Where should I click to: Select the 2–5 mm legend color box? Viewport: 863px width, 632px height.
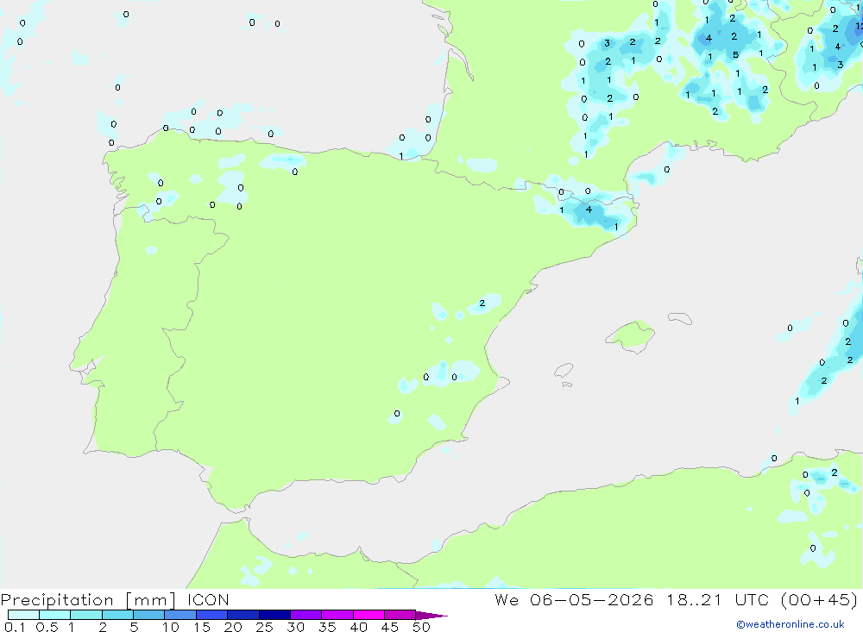pos(117,615)
